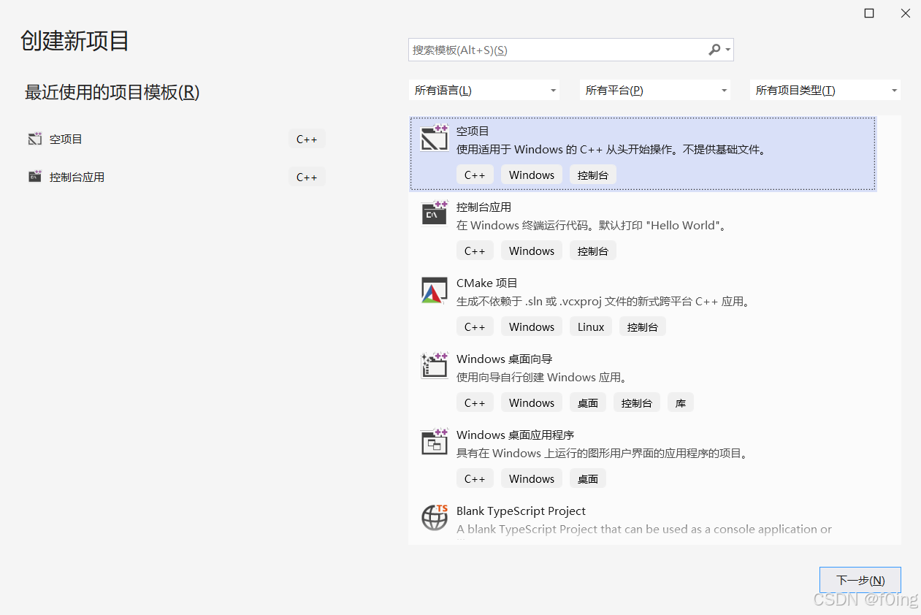Click the Linux tag under CMake 项目

[591, 326]
